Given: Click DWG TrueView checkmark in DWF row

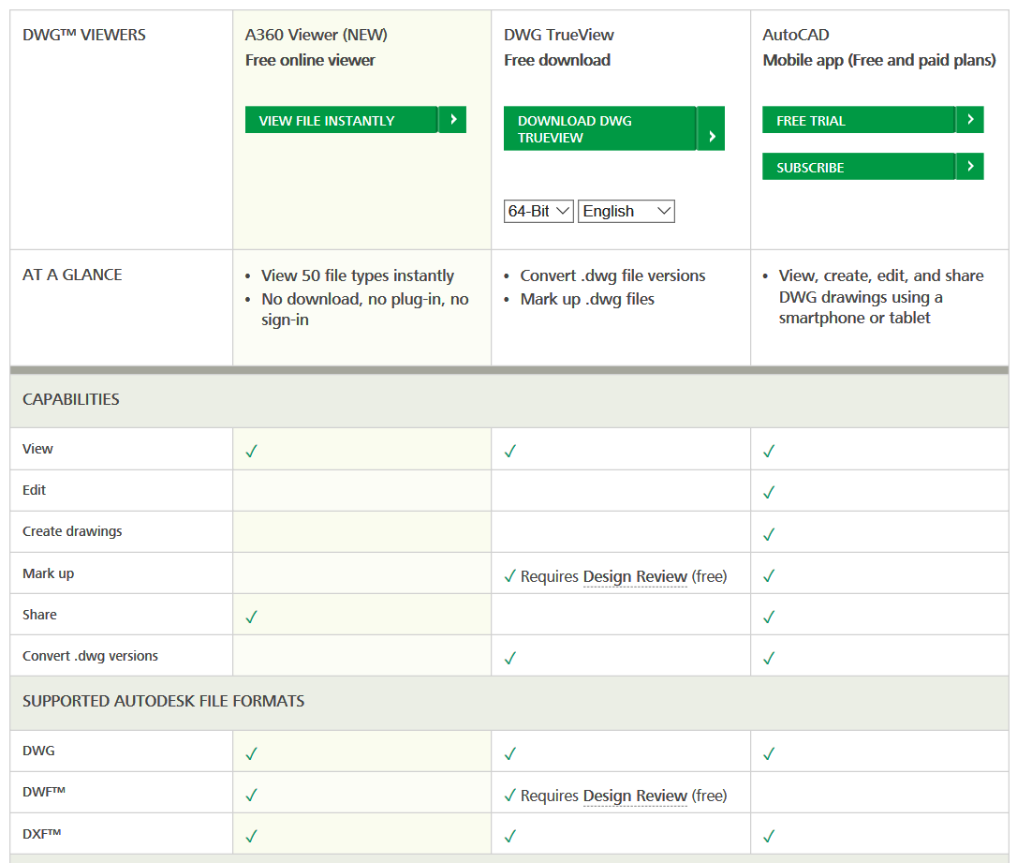Looking at the screenshot, I should pos(510,795).
